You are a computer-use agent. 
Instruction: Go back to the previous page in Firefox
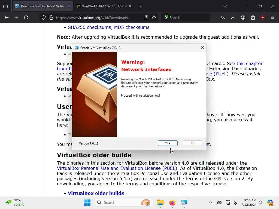(7, 17)
